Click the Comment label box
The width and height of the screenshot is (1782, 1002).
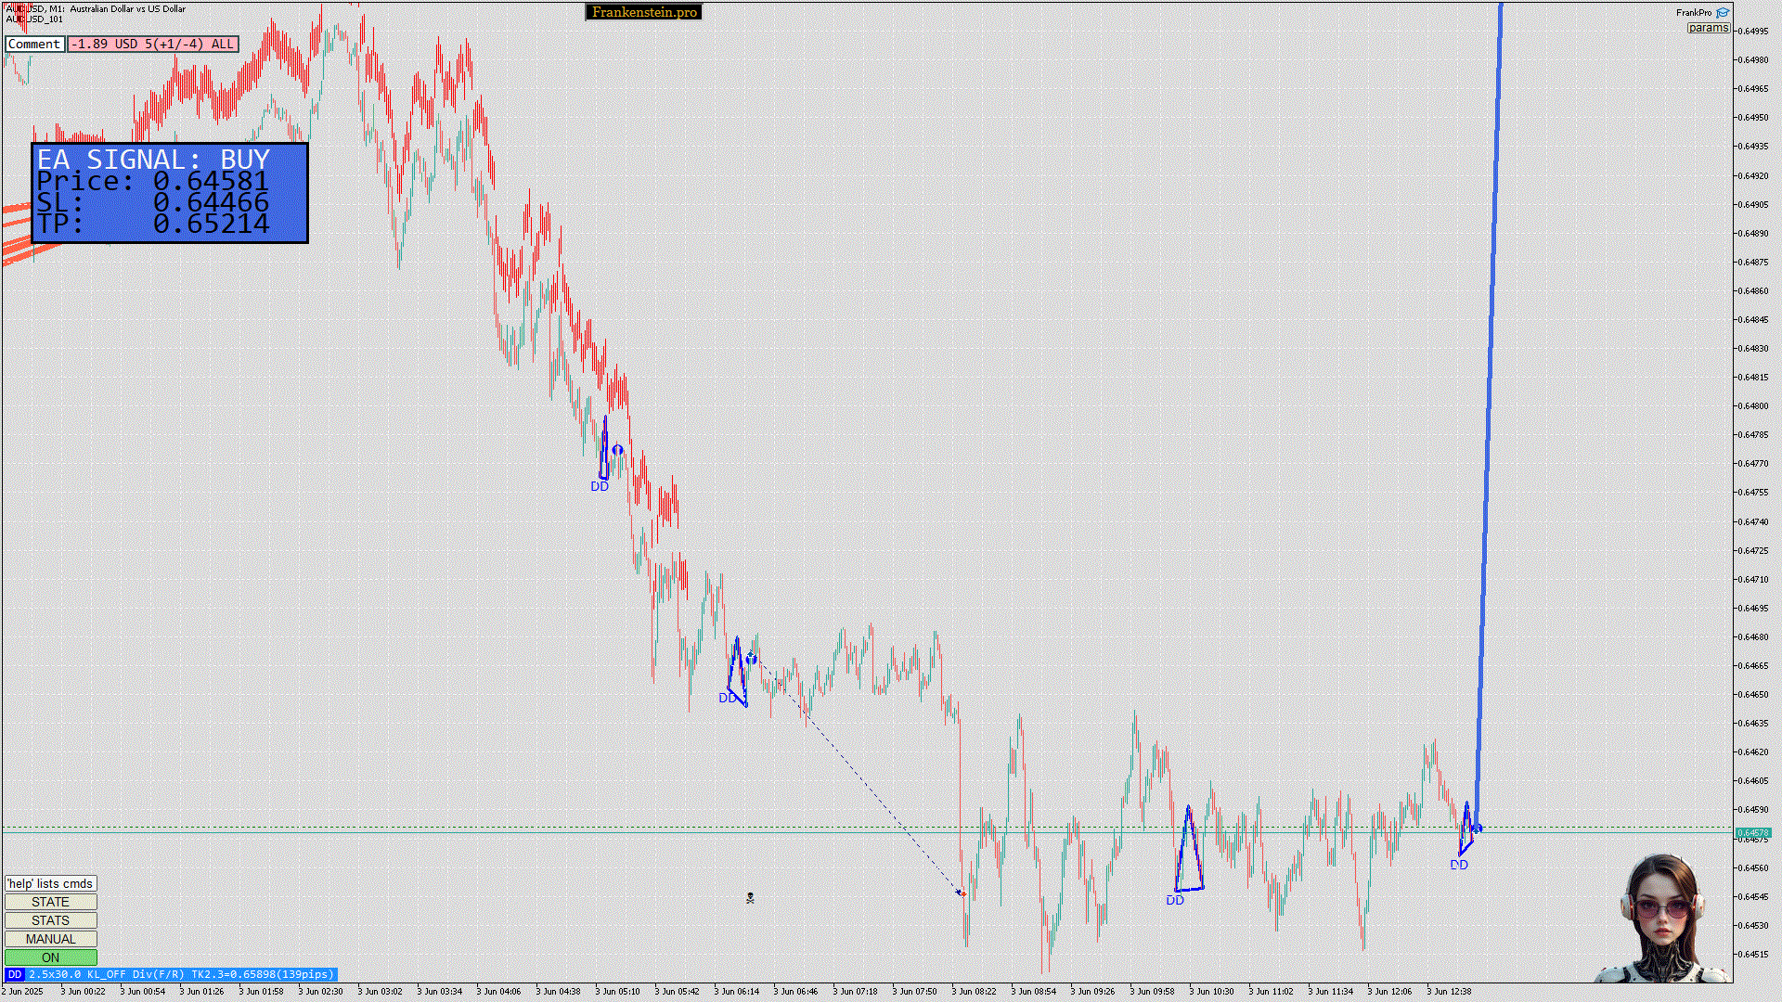tap(34, 44)
